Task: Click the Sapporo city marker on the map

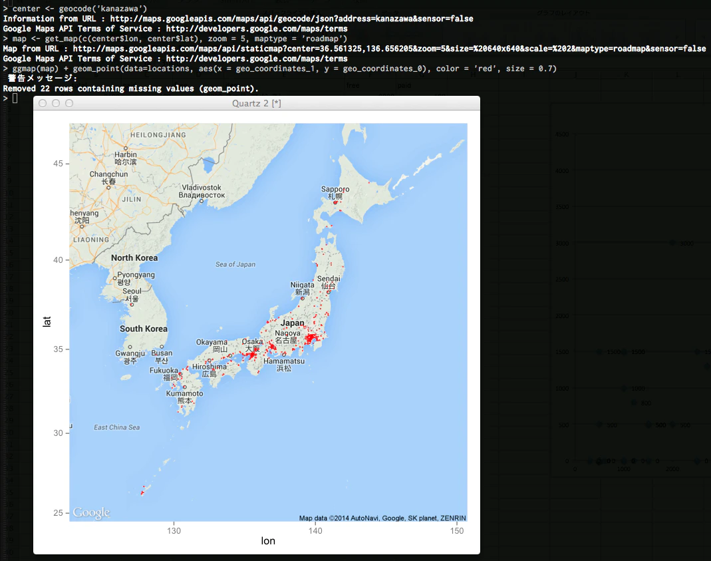Action: pyautogui.click(x=336, y=203)
